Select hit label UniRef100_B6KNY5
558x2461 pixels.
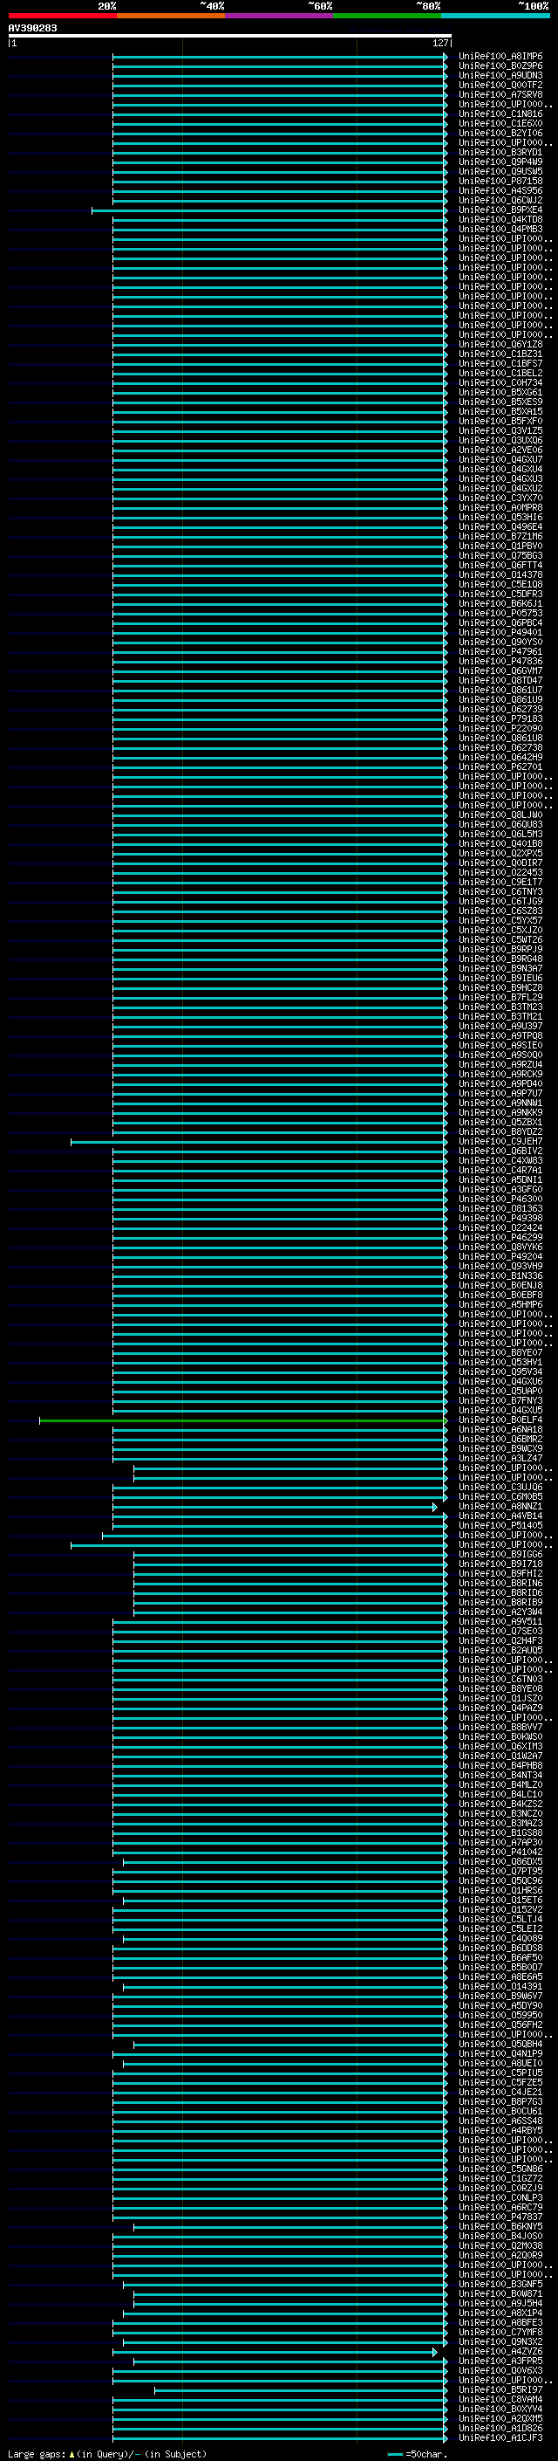[x=500, y=2226]
